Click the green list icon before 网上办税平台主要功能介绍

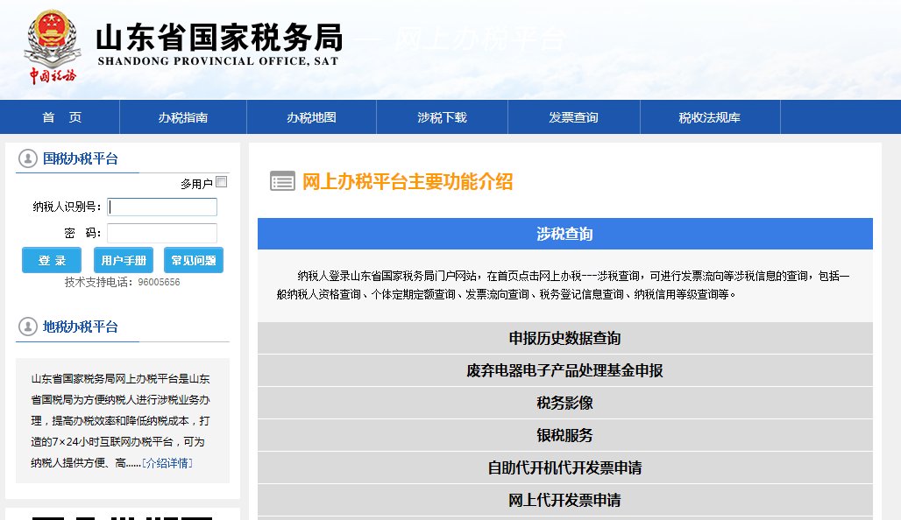(280, 181)
